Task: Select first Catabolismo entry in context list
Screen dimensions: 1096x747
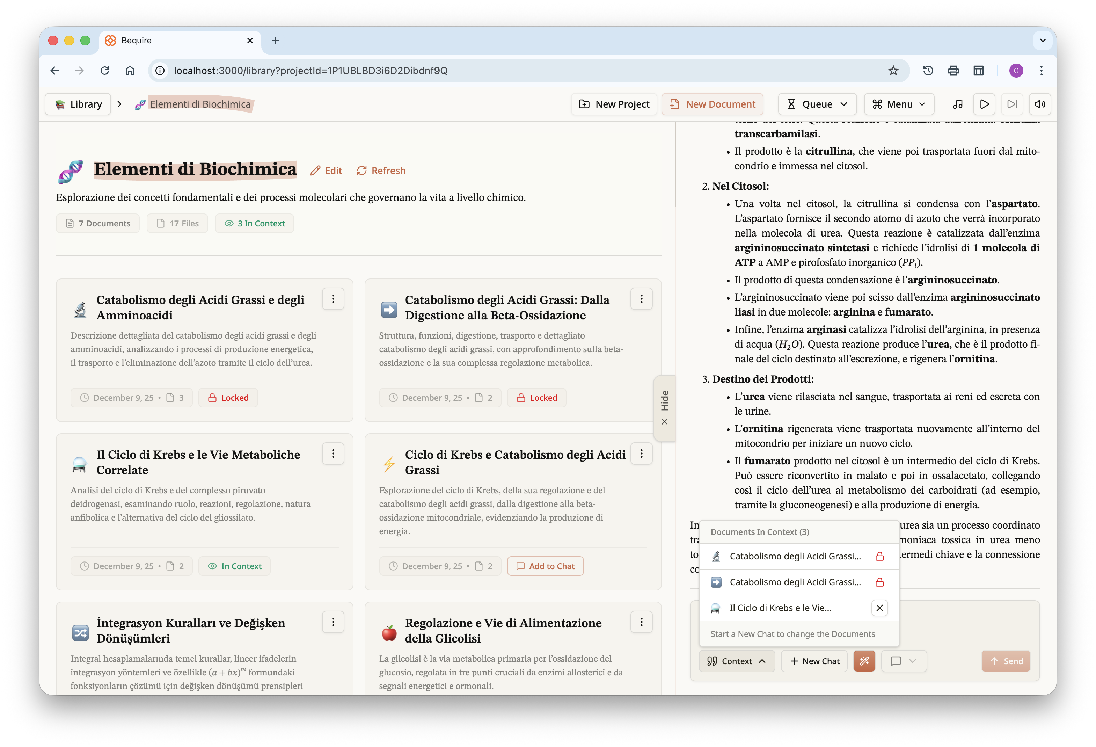Action: pos(795,556)
